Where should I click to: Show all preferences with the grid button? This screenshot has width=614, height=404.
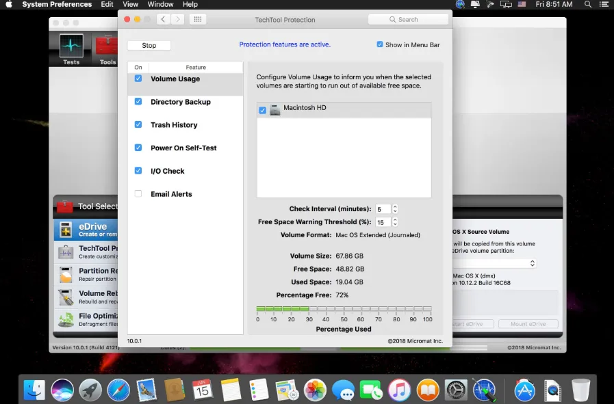pyautogui.click(x=198, y=19)
